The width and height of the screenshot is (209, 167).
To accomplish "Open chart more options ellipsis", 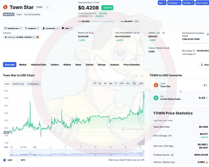I will (x=142, y=76).
